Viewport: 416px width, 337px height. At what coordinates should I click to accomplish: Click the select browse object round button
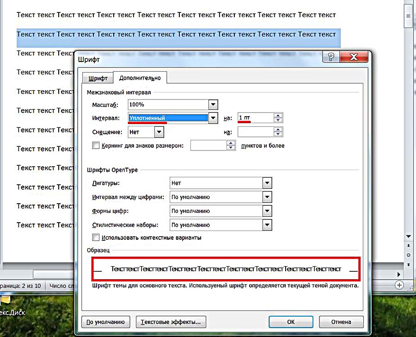coord(408,255)
